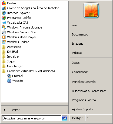Open Windows Fax and Scan icon
113x124 pixels.
pos(4,32)
